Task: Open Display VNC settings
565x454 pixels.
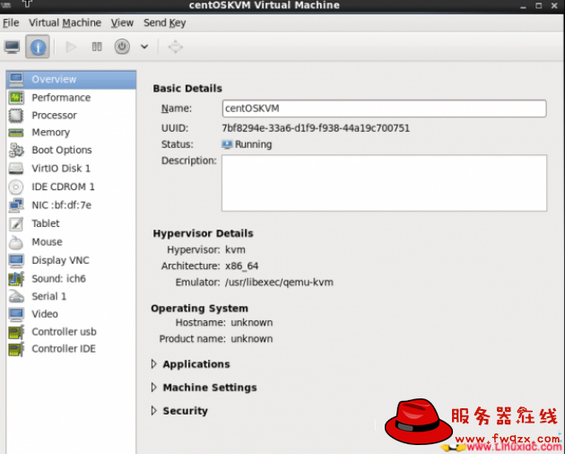Action: click(x=71, y=260)
